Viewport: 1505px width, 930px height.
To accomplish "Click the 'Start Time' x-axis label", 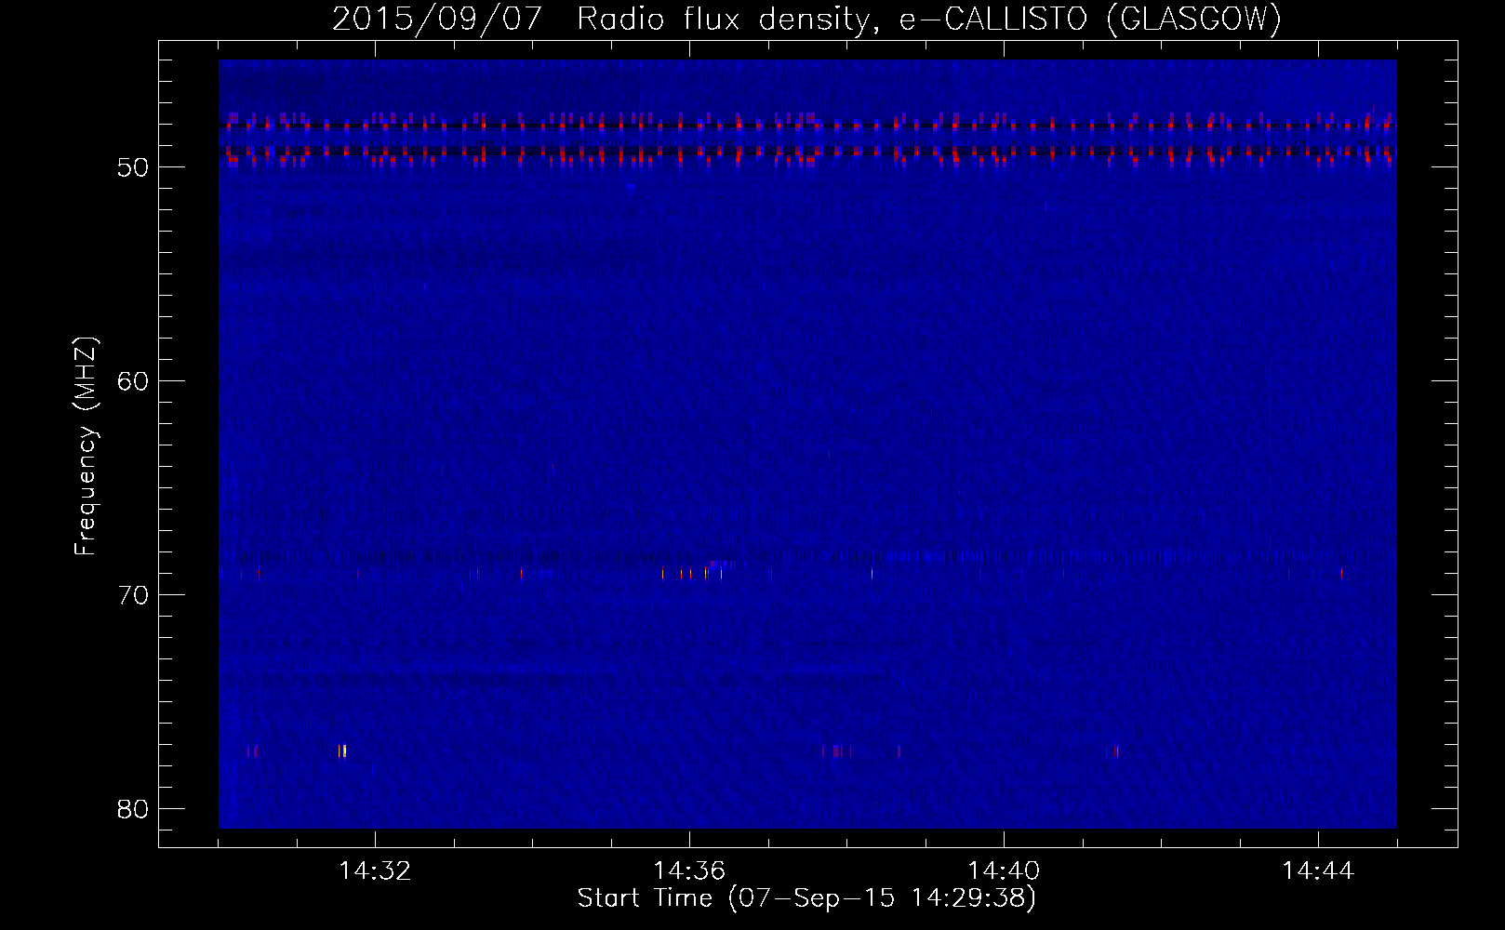I will point(806,898).
